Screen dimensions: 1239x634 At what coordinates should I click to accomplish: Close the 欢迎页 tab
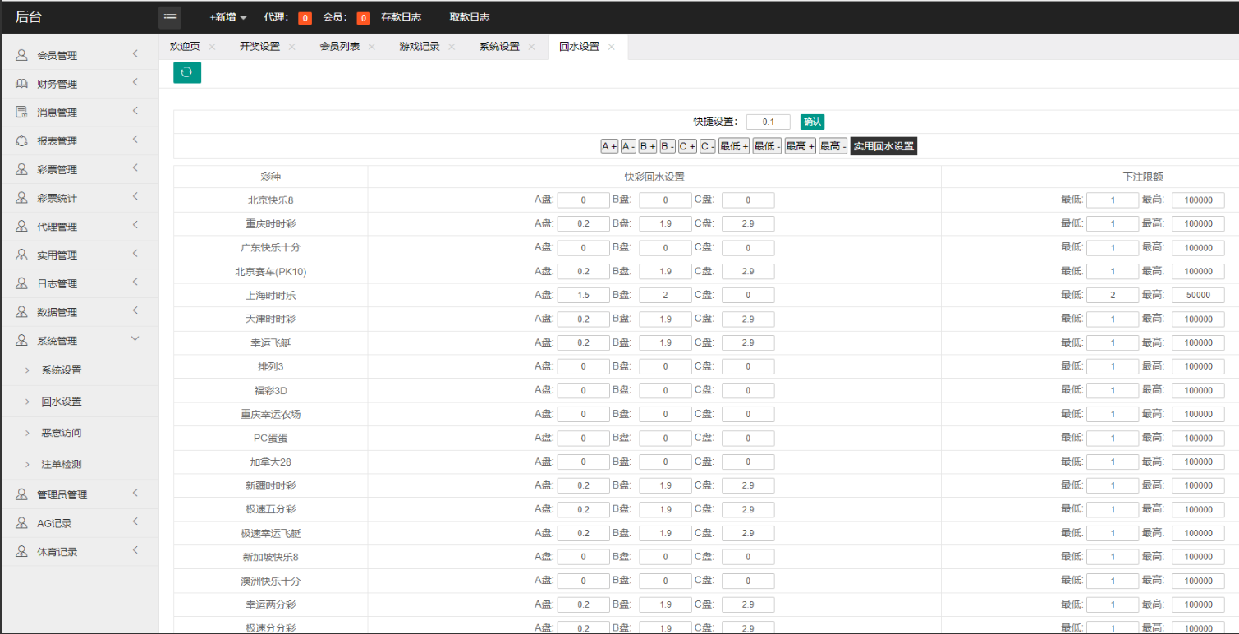(212, 47)
